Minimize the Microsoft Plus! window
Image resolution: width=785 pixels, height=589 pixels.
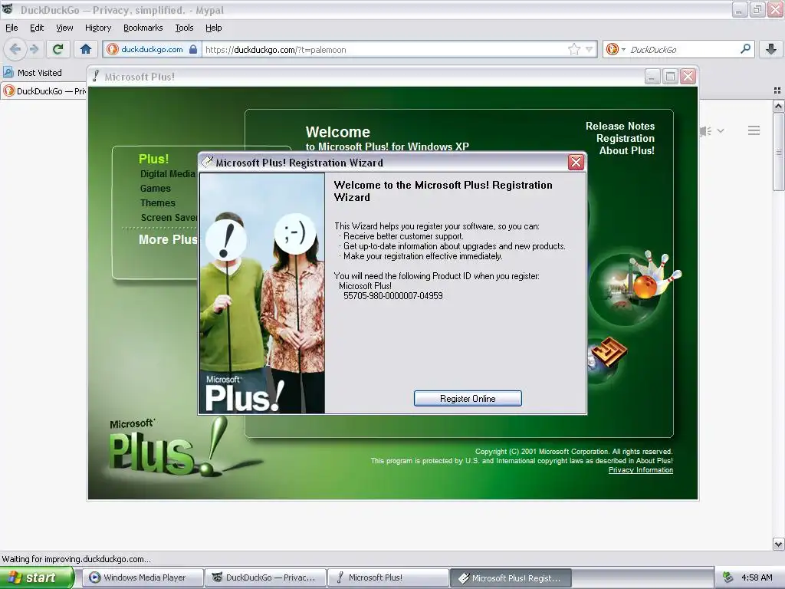pyautogui.click(x=652, y=77)
